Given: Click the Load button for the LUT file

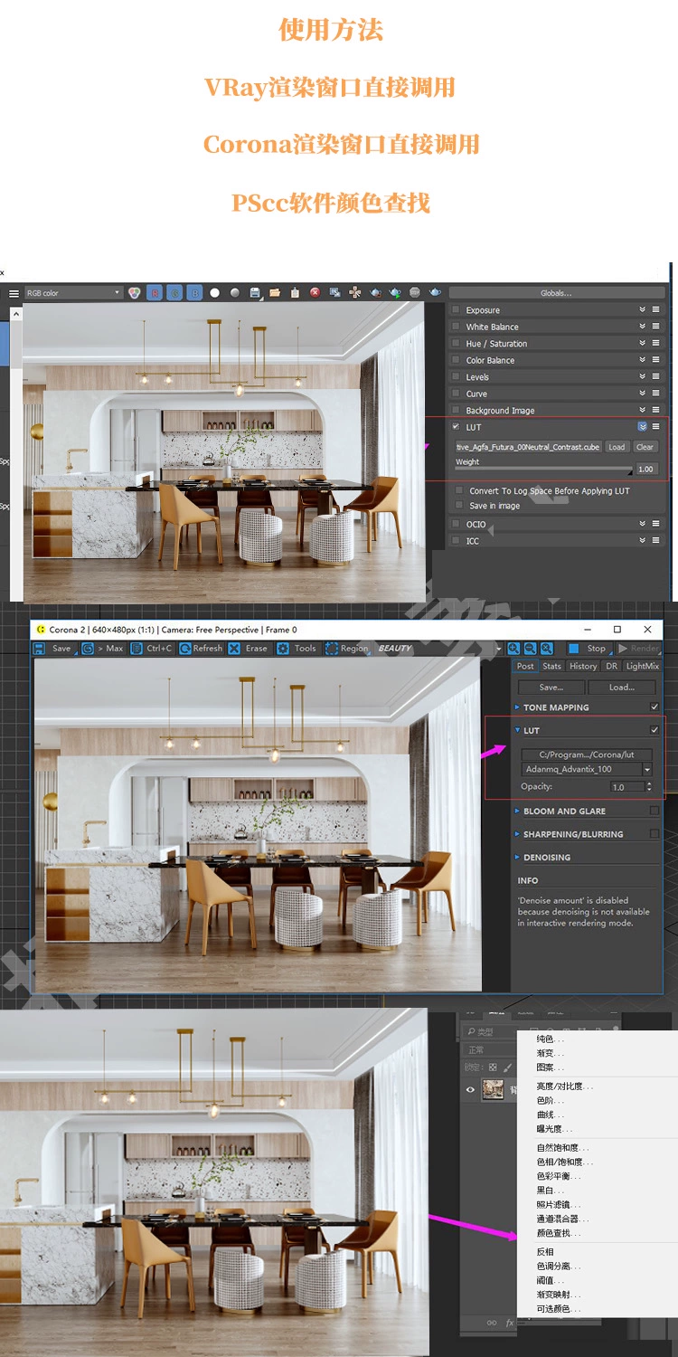Looking at the screenshot, I should [617, 447].
